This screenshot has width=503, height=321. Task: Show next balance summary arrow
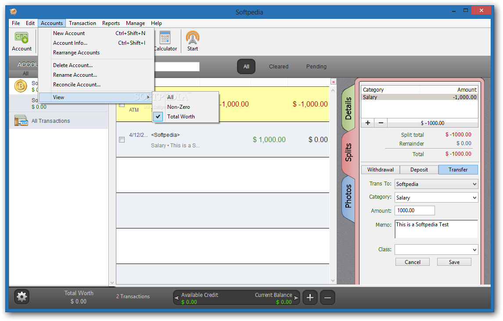(x=296, y=298)
